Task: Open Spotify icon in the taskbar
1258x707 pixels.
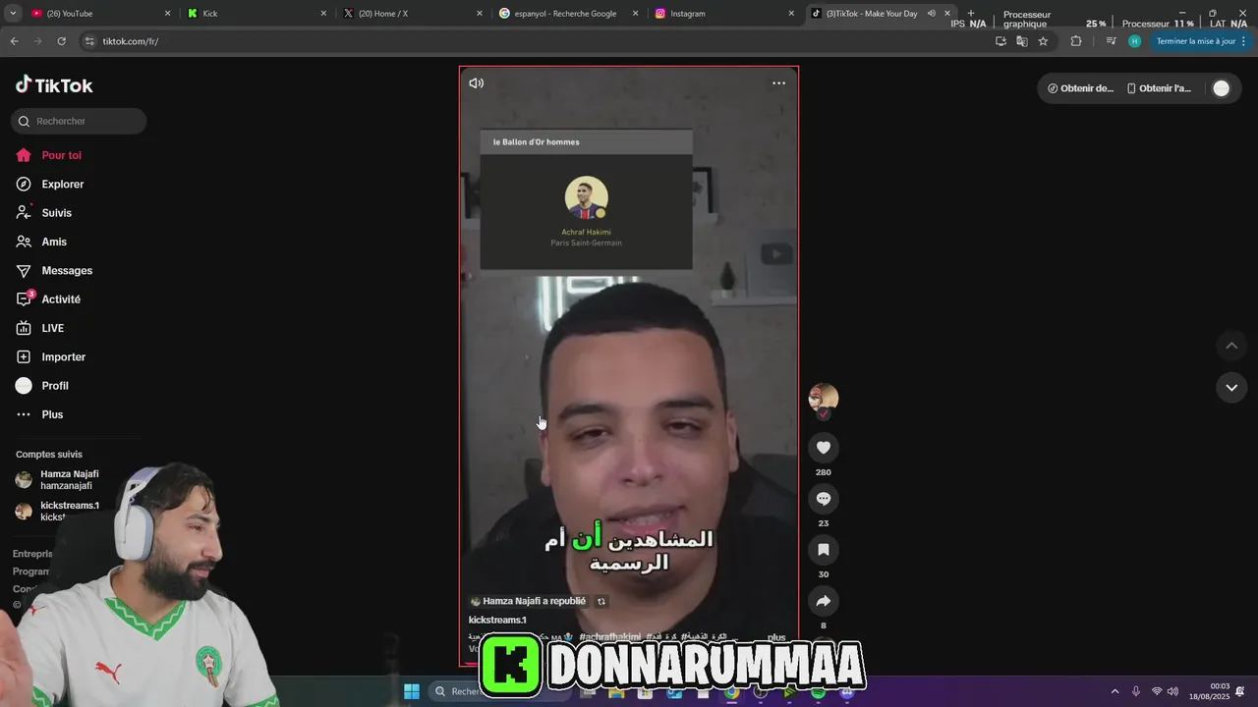Action: pyautogui.click(x=818, y=692)
